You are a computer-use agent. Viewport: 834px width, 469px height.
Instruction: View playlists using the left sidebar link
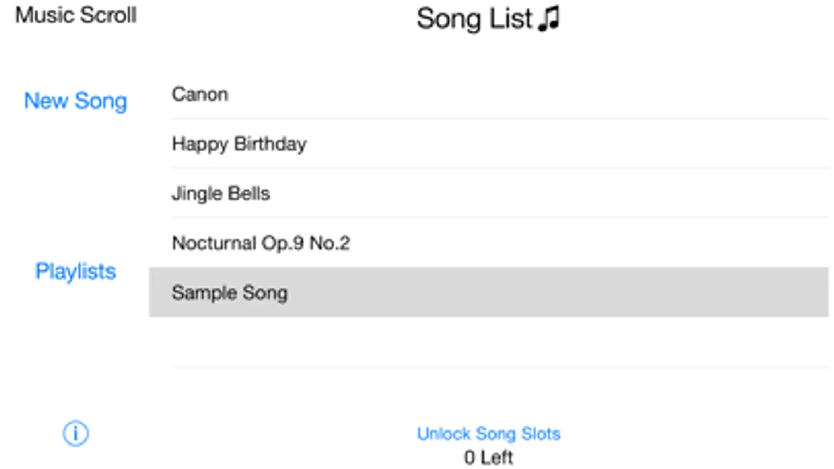click(x=76, y=271)
